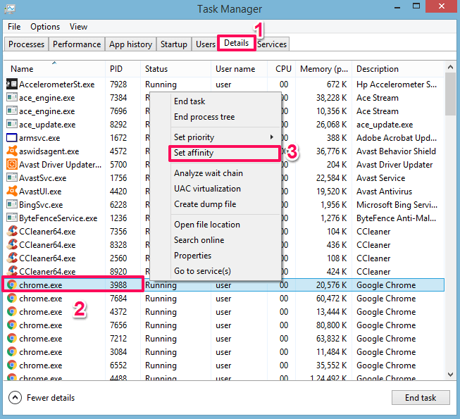
Task: Select the Avast Behavior Shield description
Action: (396, 151)
